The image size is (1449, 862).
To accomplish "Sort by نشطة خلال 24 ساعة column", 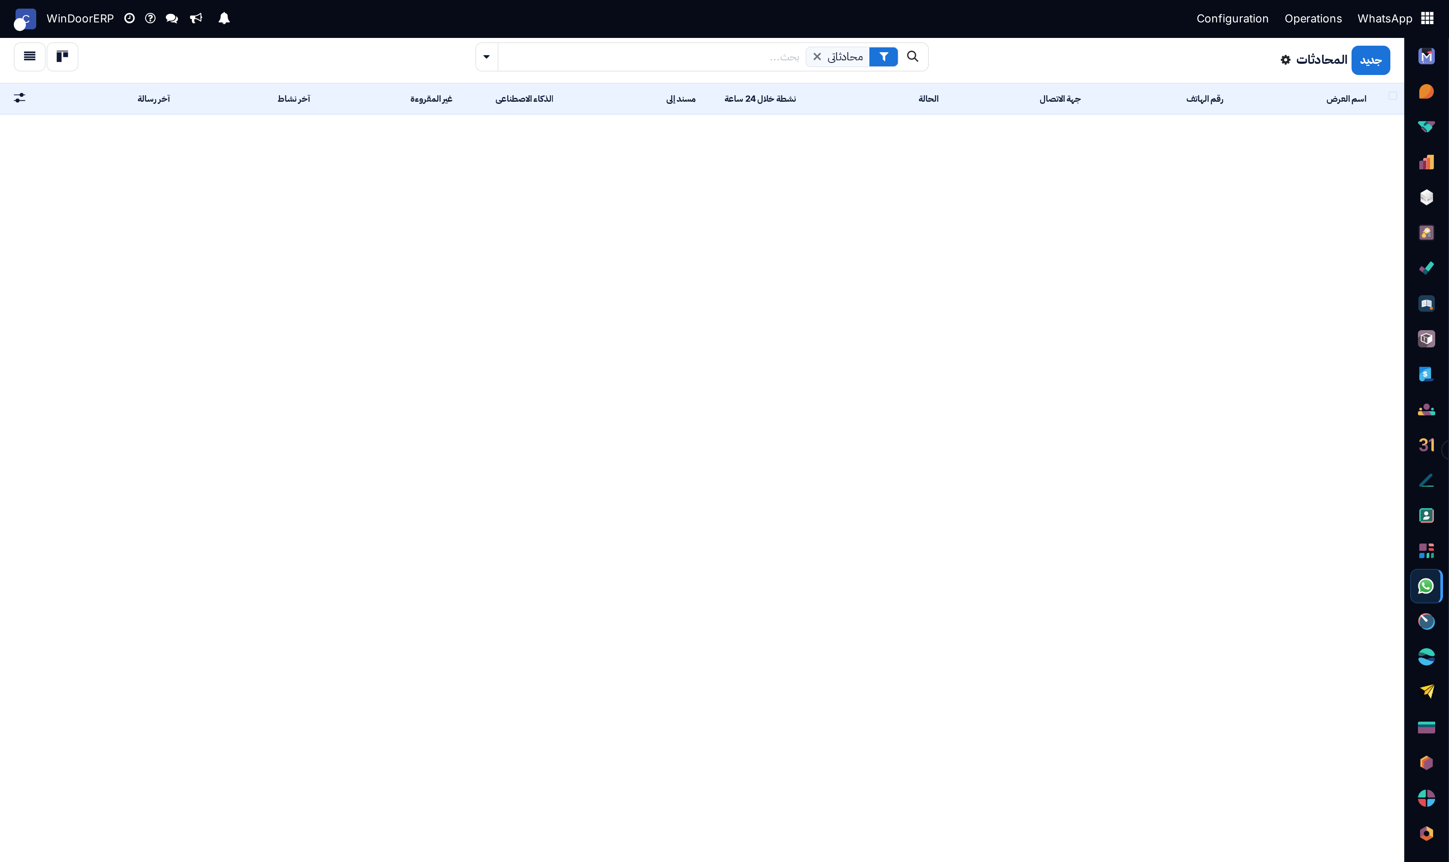I will (760, 99).
